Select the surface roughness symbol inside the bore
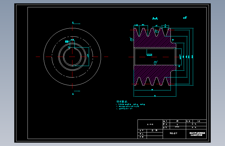This screenshot has height=146, width=225. click(x=155, y=63)
